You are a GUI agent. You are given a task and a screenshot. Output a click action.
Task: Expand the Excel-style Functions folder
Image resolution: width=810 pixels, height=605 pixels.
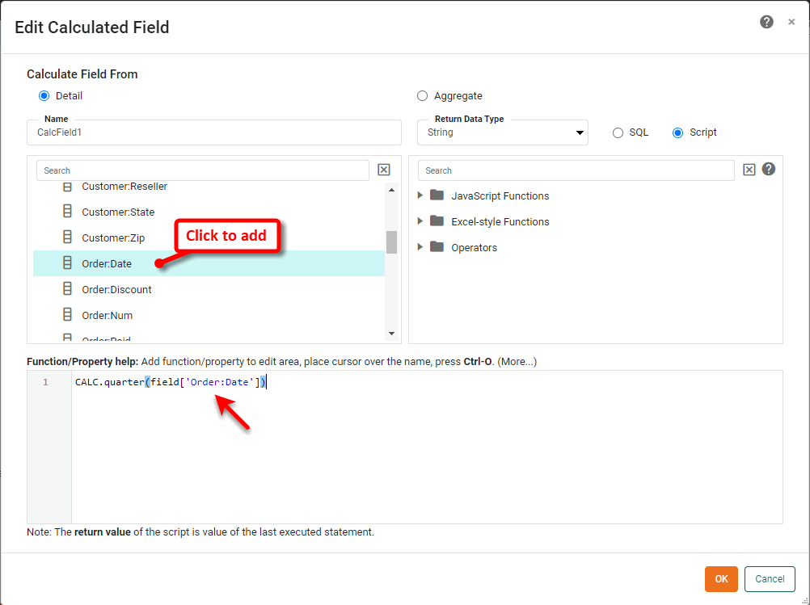click(419, 221)
